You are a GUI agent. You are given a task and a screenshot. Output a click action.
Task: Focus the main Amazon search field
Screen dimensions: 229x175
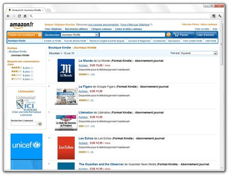[x=132, y=35]
